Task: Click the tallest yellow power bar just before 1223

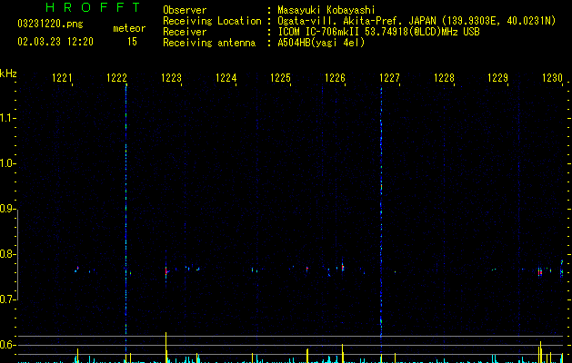Action: [x=166, y=347]
